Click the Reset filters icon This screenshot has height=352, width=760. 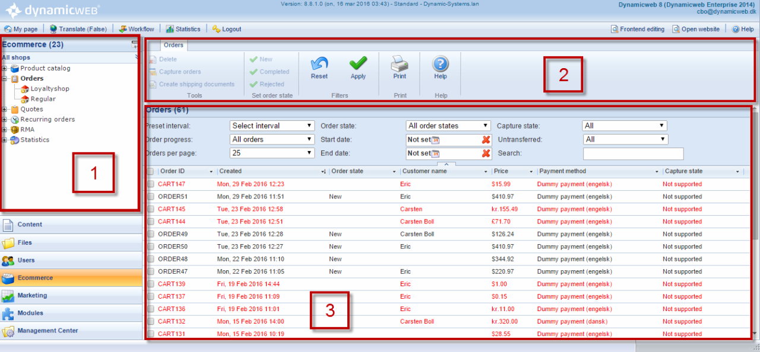point(319,64)
